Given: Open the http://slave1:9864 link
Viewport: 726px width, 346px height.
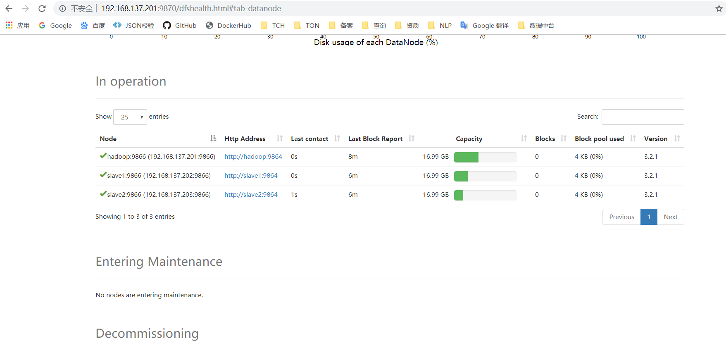Looking at the screenshot, I should (251, 176).
